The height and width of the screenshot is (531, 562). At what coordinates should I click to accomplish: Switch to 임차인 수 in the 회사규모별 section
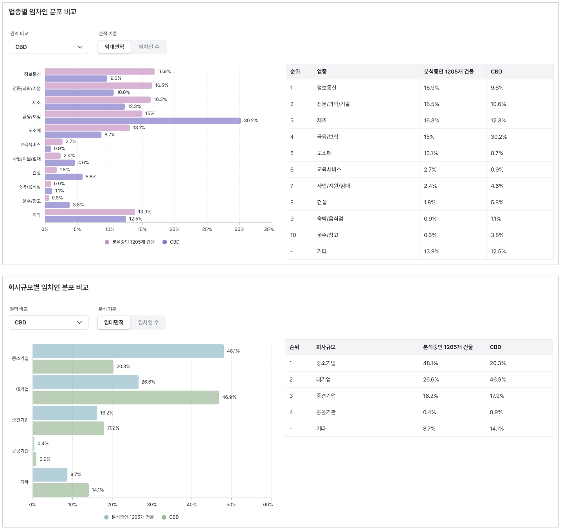click(148, 323)
